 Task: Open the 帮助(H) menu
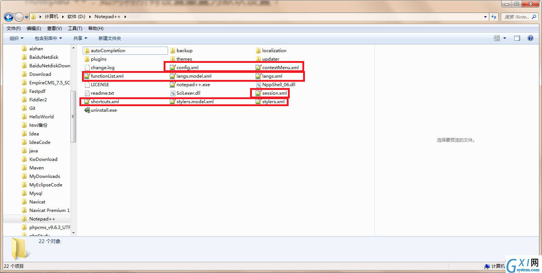[x=96, y=28]
